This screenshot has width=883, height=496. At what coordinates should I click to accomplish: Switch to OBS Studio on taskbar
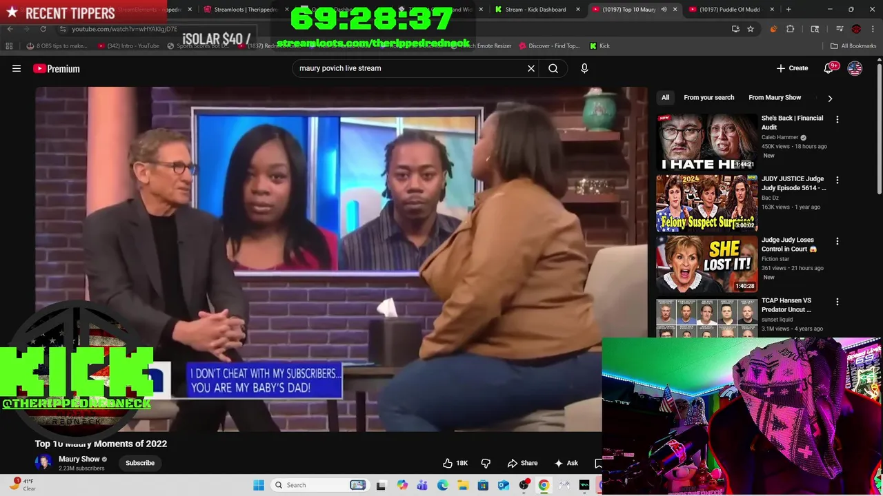[x=524, y=485]
